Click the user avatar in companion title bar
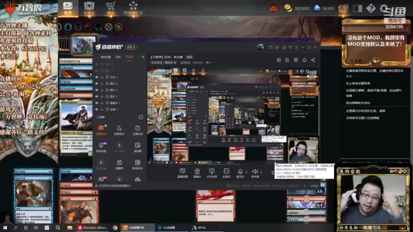This screenshot has height=232, width=413. [260, 47]
